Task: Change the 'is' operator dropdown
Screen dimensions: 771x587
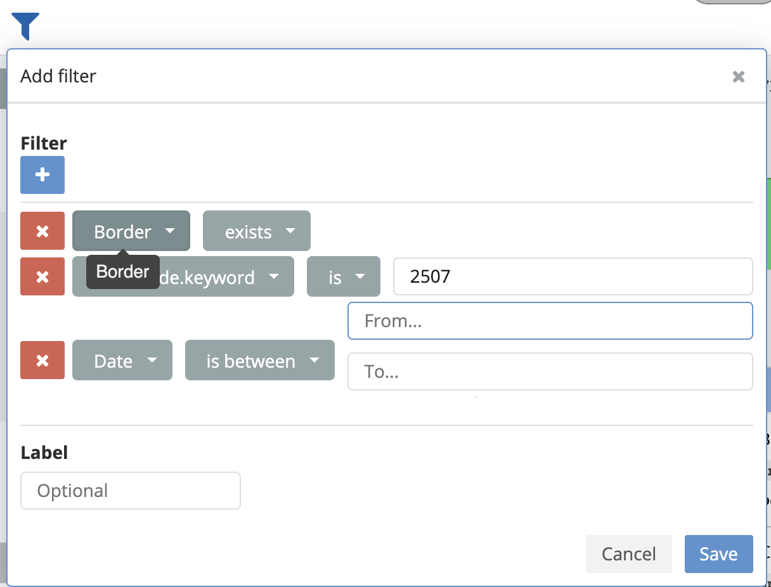Action: [343, 277]
